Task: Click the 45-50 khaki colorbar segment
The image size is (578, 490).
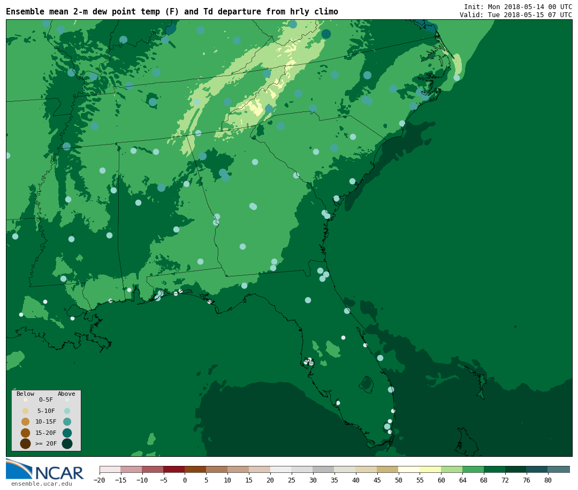Action: pyautogui.click(x=387, y=470)
